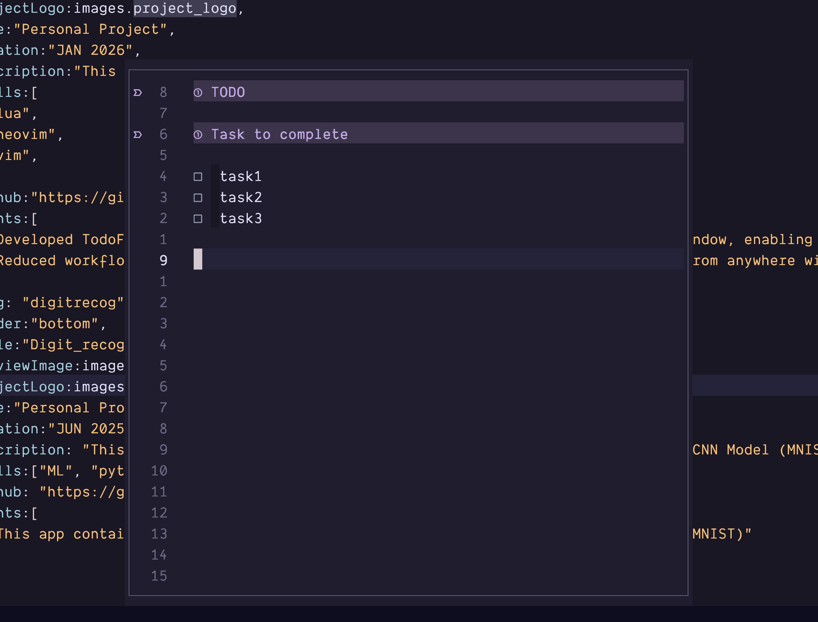Place cursor on current line 9
The image size is (818, 622).
(439, 259)
